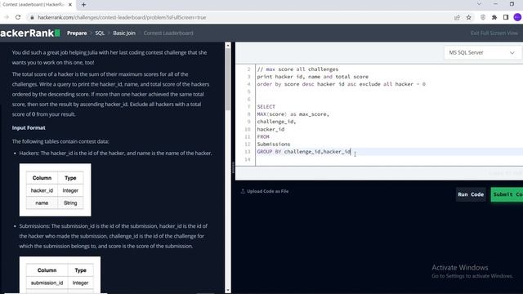Click the submission_id cell in Submissions table
The image size is (523, 294).
tap(47, 283)
